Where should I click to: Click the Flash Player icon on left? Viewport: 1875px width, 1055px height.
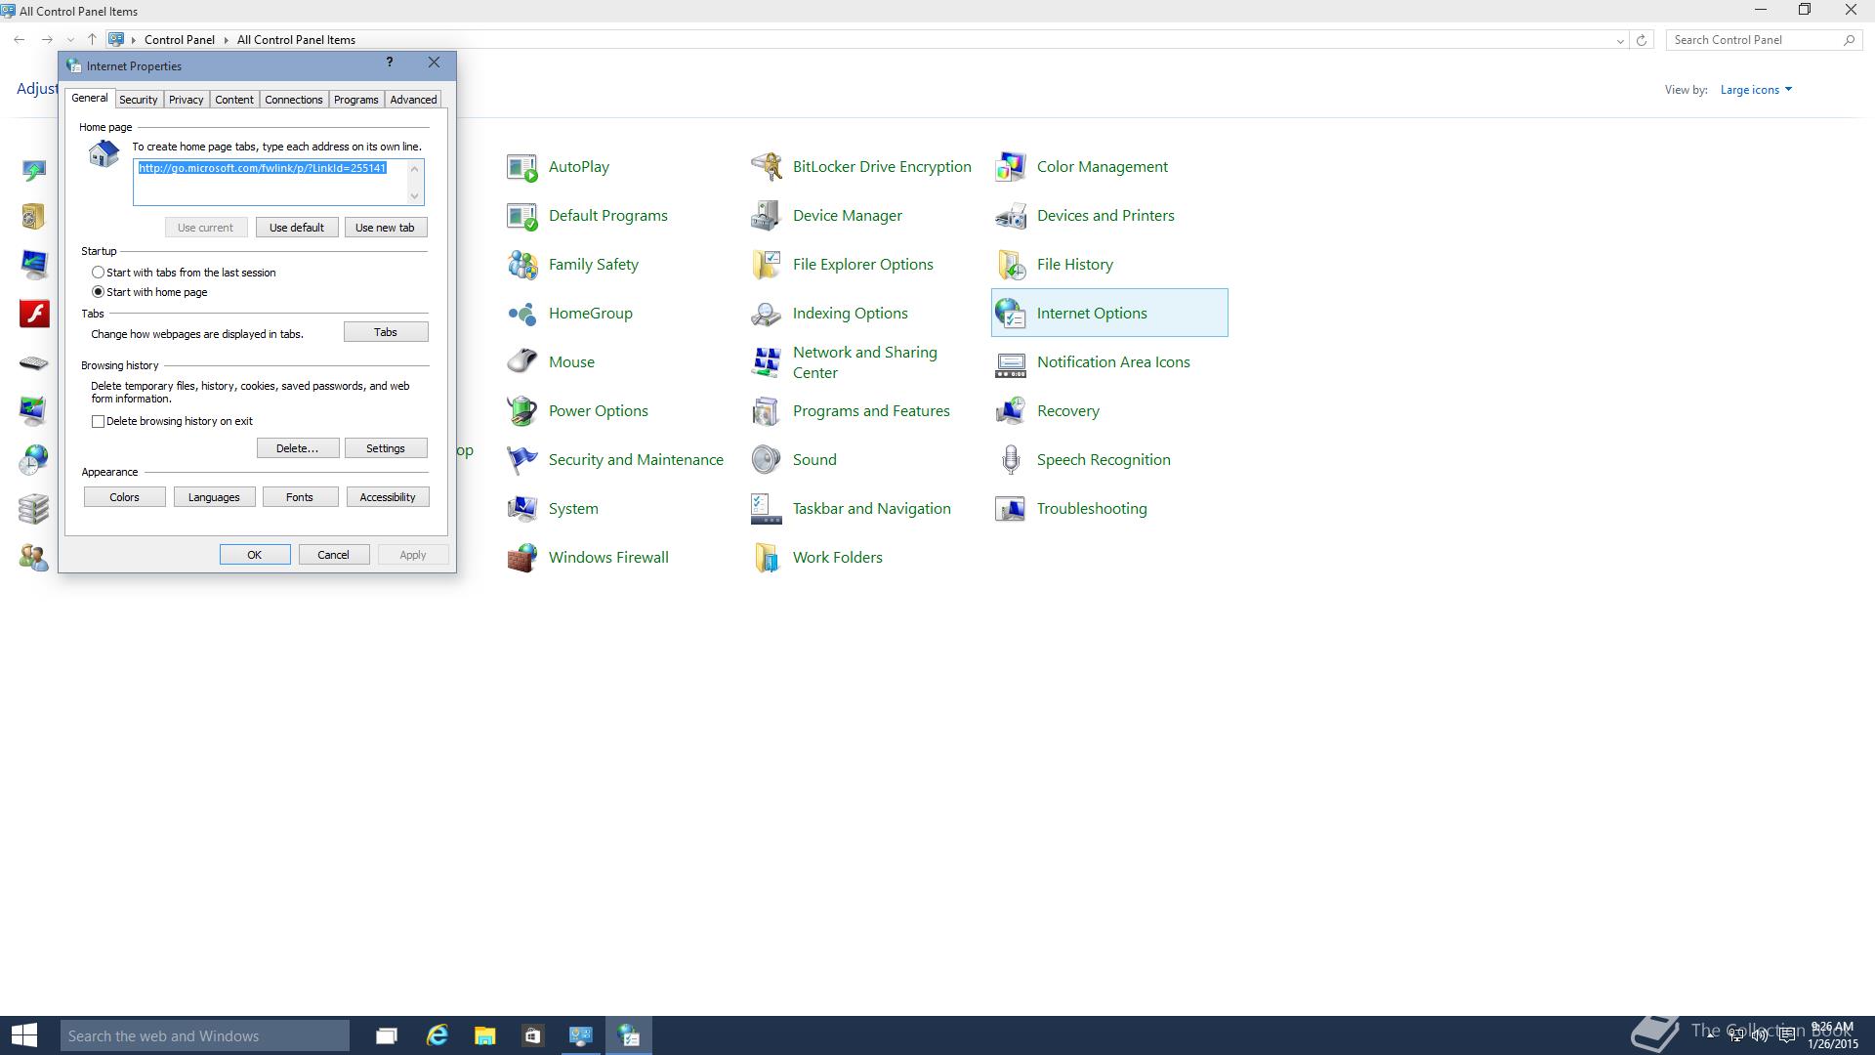34,314
